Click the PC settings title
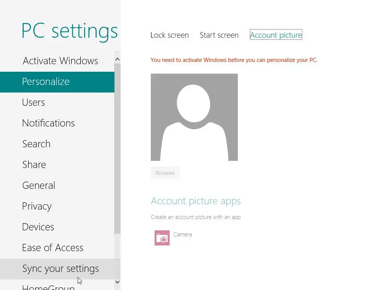 click(69, 31)
